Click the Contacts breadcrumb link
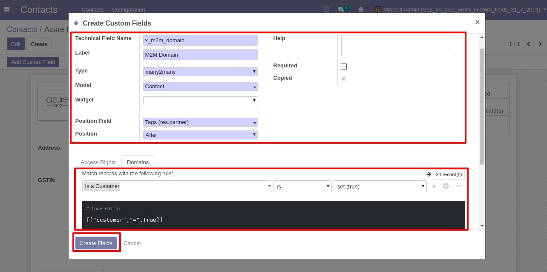The height and width of the screenshot is (272, 547). click(22, 29)
